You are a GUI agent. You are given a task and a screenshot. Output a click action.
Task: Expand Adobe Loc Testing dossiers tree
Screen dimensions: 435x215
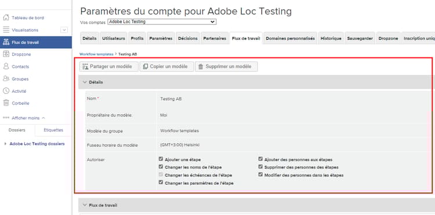pos(6,144)
